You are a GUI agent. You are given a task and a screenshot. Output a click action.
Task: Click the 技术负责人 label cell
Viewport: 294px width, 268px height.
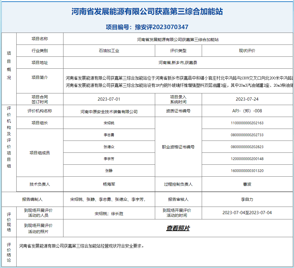[40, 184]
